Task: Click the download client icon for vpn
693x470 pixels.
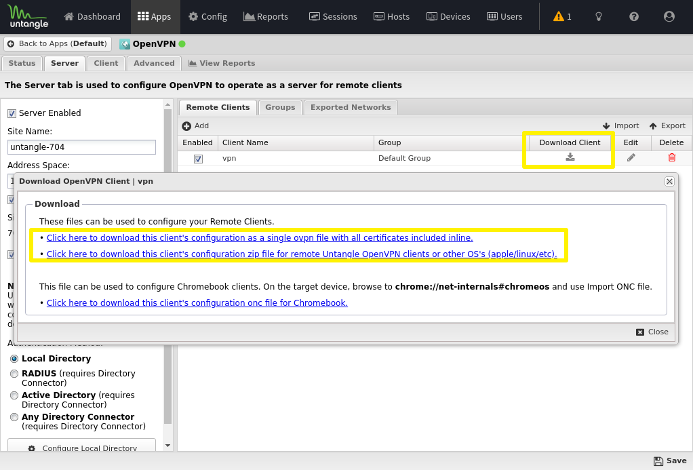Action: pos(570,157)
